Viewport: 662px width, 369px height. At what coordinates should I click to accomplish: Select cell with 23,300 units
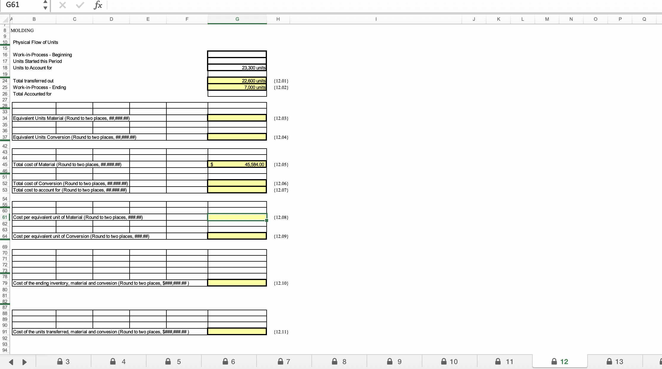pyautogui.click(x=237, y=68)
